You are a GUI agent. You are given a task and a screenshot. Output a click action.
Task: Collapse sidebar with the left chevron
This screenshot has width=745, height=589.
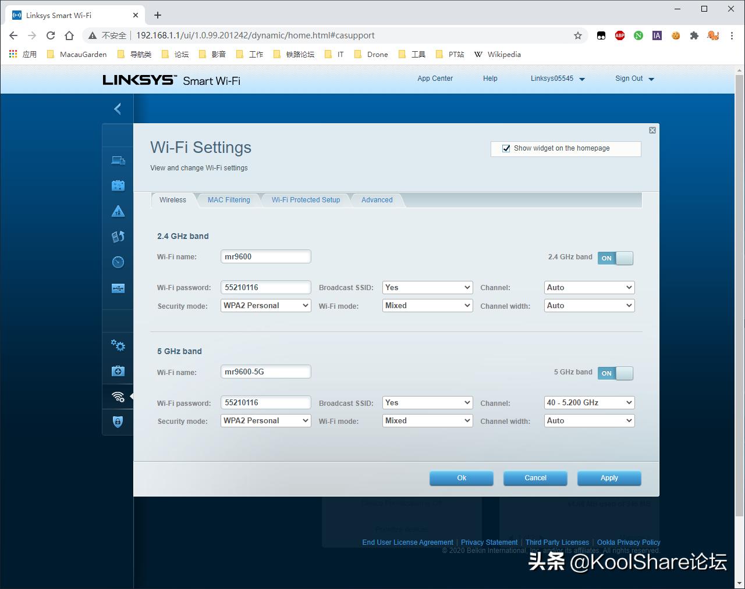pos(118,109)
